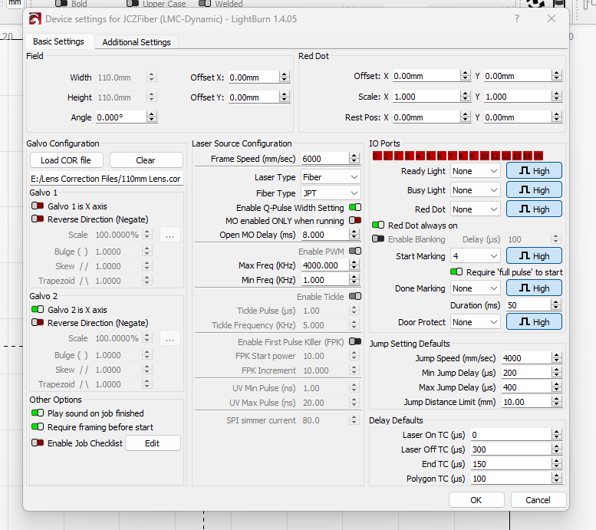
Task: Click Field Offset X input
Action: [254, 77]
